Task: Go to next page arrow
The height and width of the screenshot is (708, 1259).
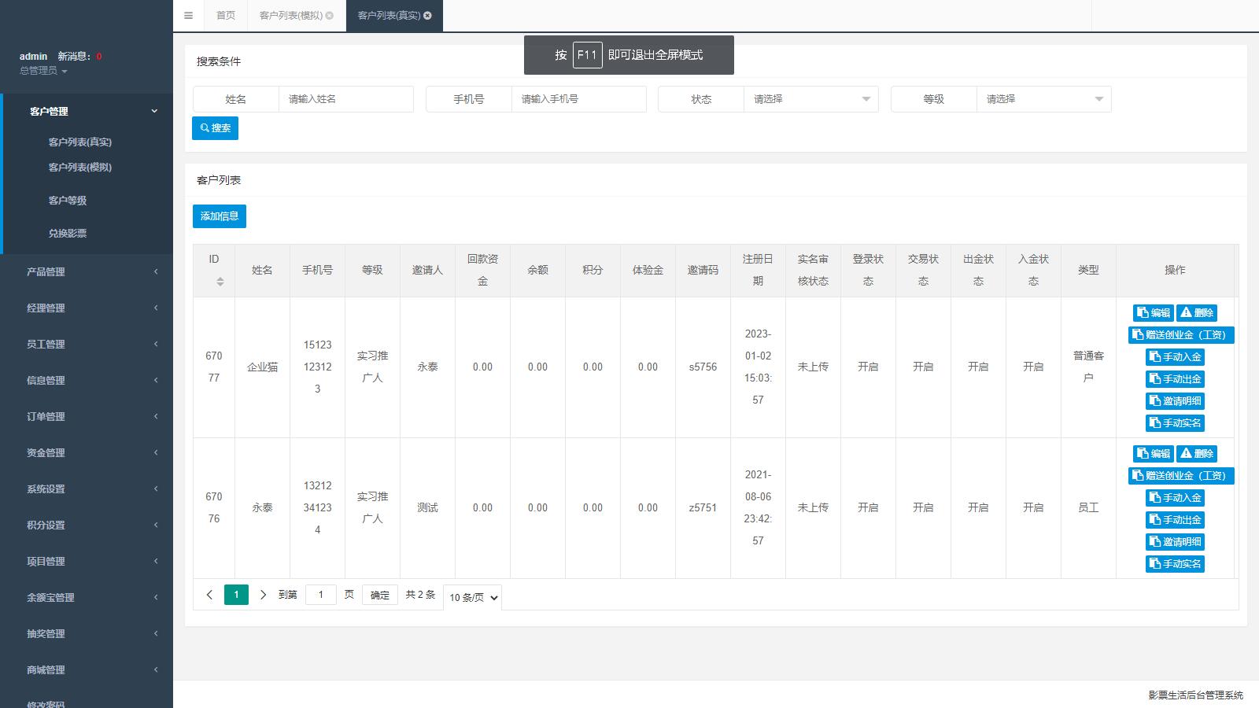Action: (x=263, y=595)
